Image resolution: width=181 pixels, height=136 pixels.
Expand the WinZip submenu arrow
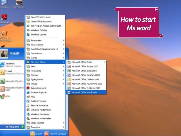[x=64, y=84]
